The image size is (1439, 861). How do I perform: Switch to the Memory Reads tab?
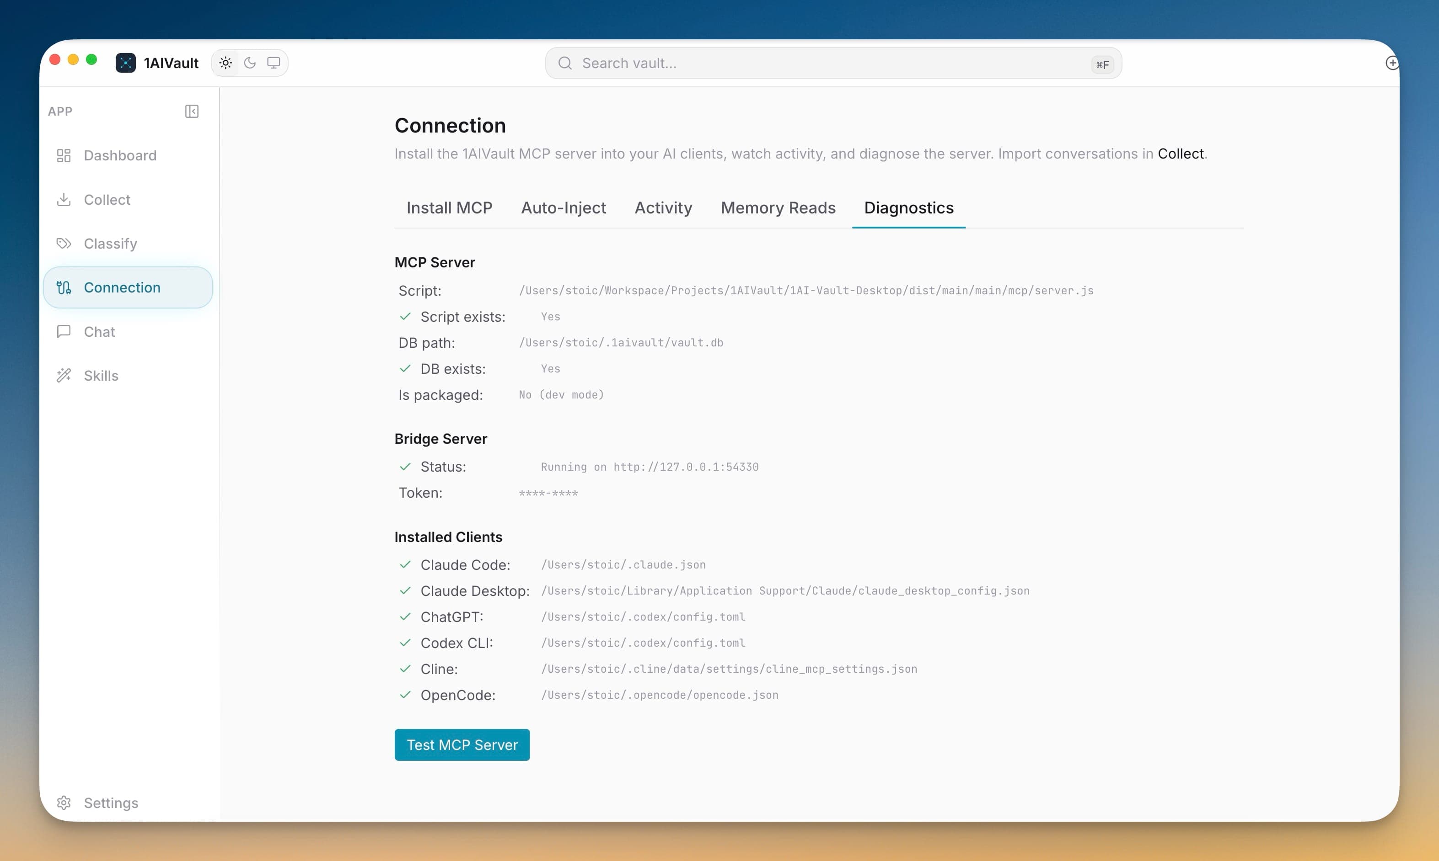778,207
